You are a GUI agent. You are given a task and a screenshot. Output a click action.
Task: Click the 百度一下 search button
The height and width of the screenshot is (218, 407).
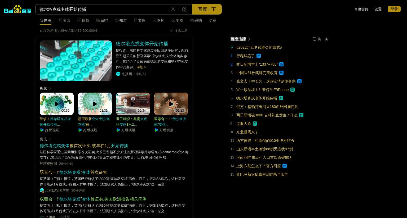coord(207,9)
